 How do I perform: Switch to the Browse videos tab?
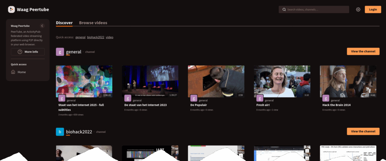(93, 23)
